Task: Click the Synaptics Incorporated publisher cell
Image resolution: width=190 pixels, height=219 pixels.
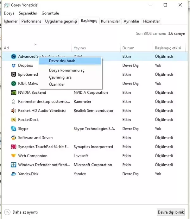Action: point(93,147)
